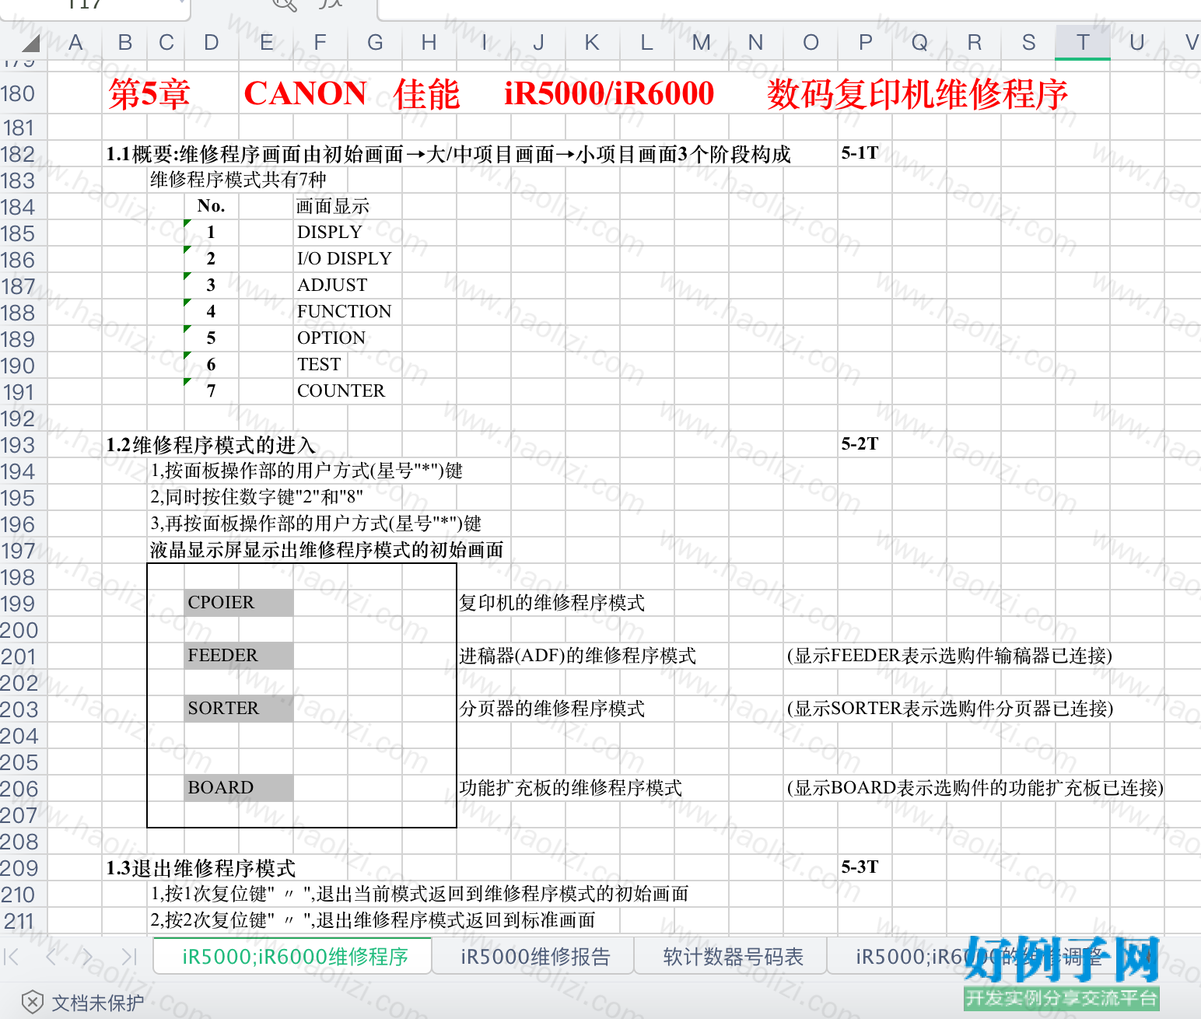Select the TEST cell

(319, 365)
